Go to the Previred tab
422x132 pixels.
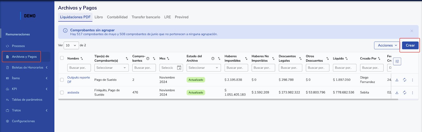coord(181,17)
